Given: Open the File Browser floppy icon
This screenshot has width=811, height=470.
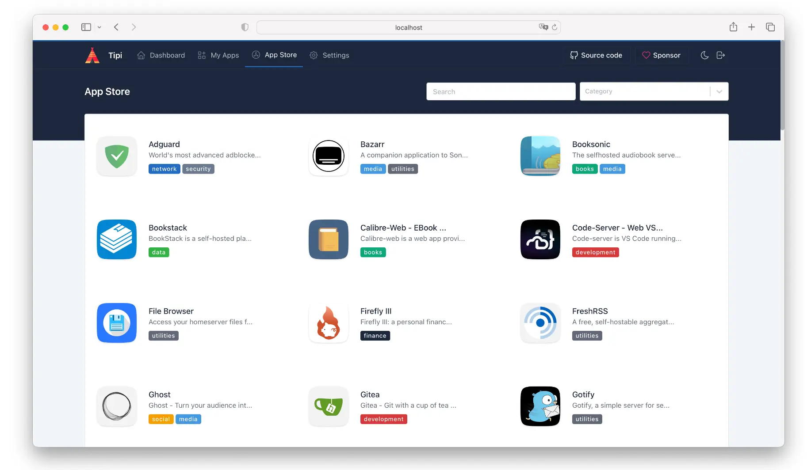Looking at the screenshot, I should click(x=117, y=323).
